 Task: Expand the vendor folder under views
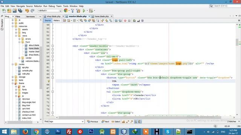[19, 58]
